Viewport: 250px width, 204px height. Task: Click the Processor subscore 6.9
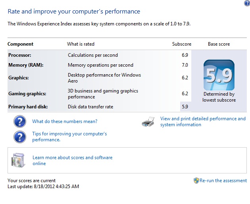click(185, 55)
